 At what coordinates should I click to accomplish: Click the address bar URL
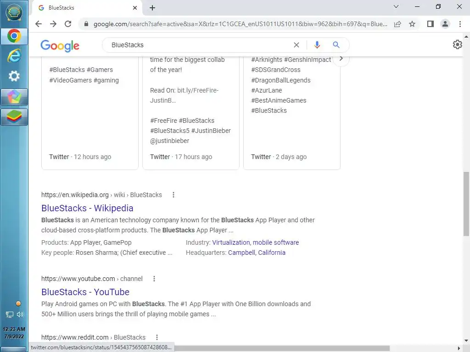[241, 24]
